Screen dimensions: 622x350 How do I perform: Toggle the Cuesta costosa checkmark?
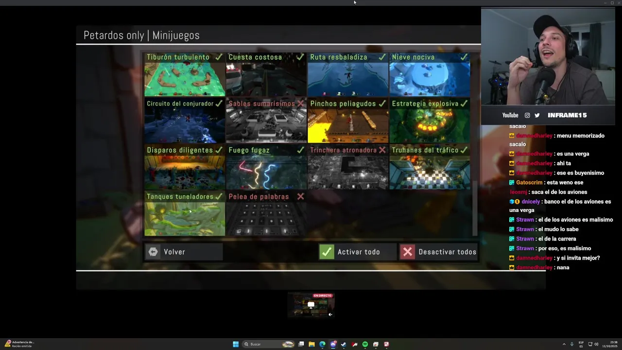[x=301, y=57]
